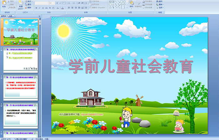This screenshot has height=140, width=219.
Task: Click the New Slide icon
Action: click(21, 3)
